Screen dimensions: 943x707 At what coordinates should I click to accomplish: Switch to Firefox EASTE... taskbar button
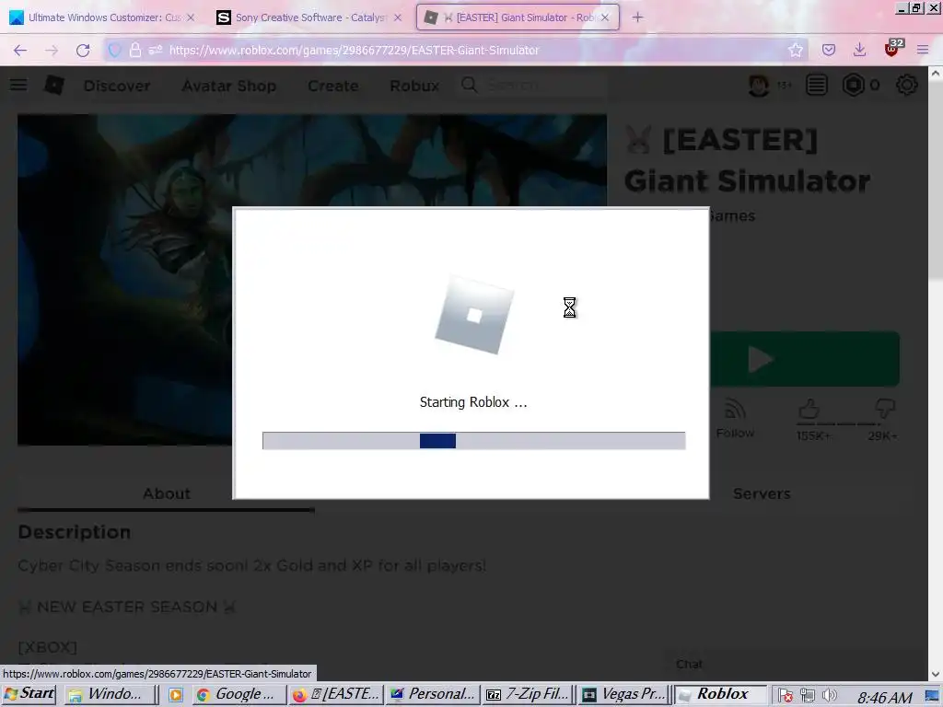[x=335, y=694]
